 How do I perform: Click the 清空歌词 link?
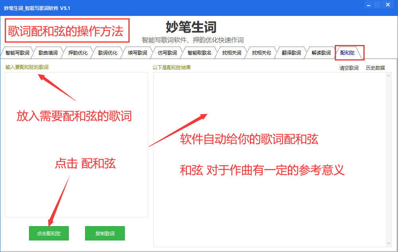349,68
